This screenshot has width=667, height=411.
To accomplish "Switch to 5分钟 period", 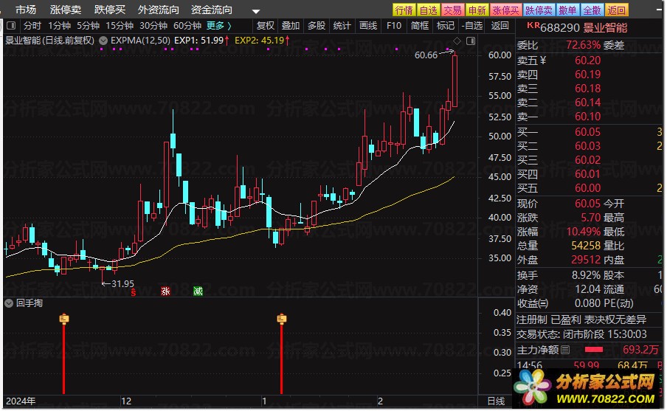I will tap(88, 26).
